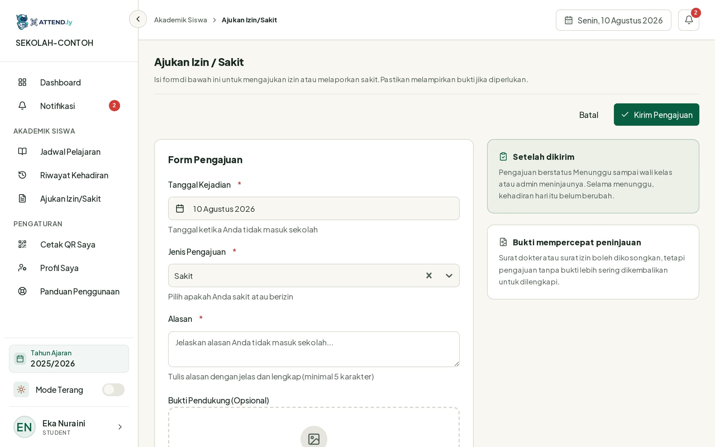This screenshot has width=715, height=447.
Task: Click the Kirim Pengajuan button
Action: pos(656,115)
